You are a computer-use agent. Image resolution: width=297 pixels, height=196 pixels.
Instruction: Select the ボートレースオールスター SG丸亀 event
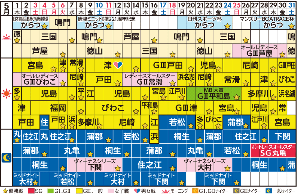[x=273, y=150]
